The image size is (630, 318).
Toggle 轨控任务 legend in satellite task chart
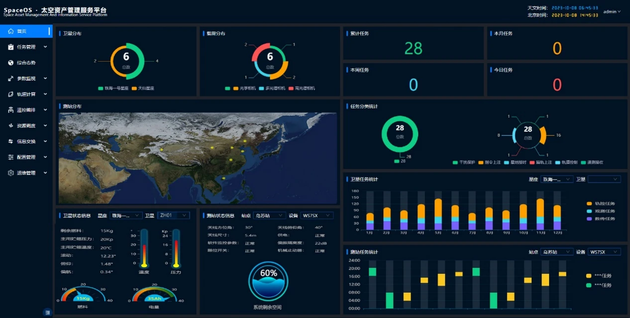[601, 204]
